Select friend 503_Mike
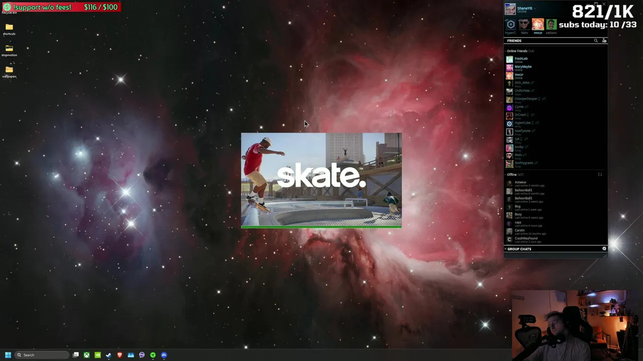 coord(556,84)
